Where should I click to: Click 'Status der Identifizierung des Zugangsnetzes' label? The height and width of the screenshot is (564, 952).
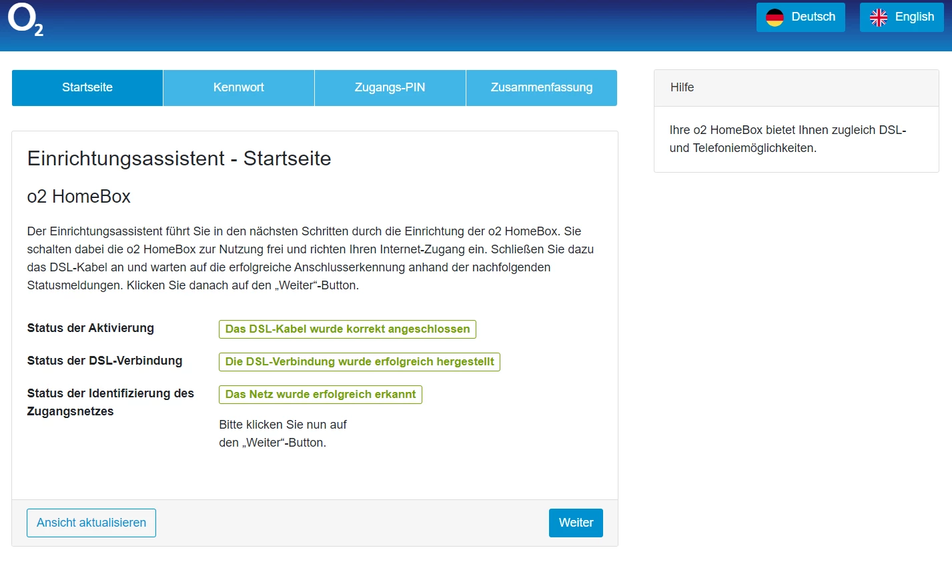(111, 403)
